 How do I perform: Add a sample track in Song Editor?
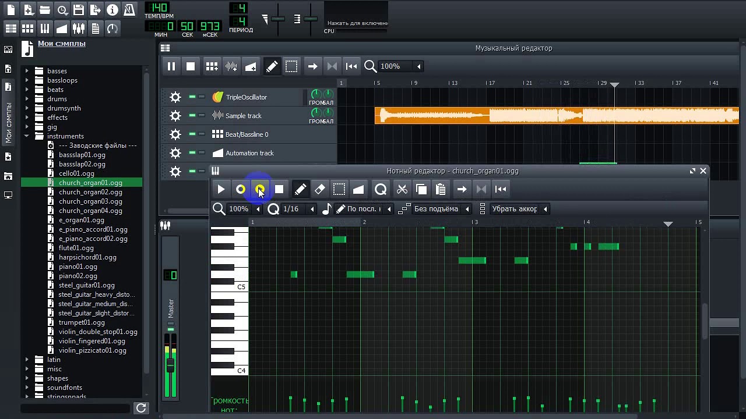[x=231, y=66]
